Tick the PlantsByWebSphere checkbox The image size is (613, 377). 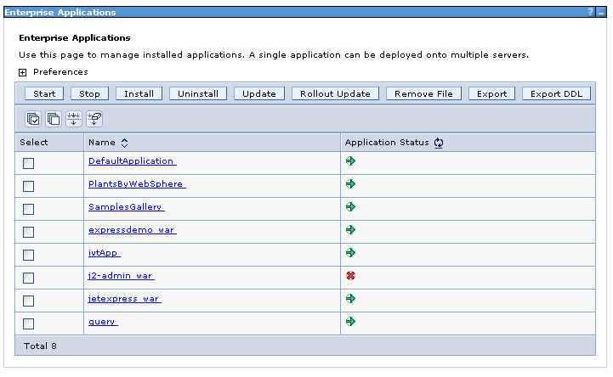pos(29,186)
